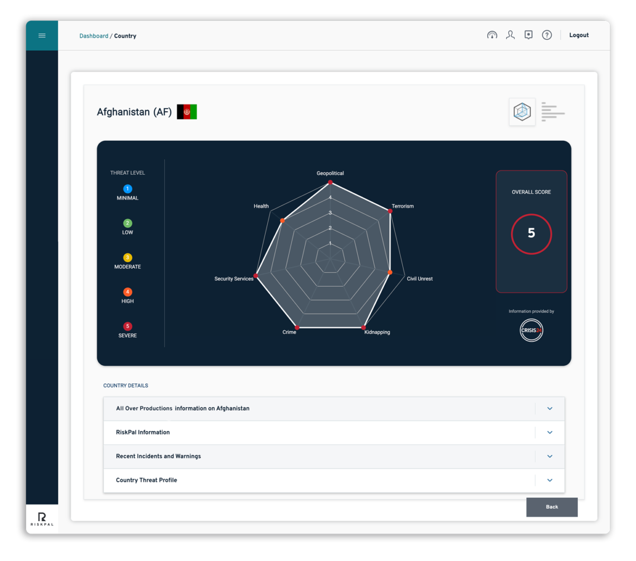636x561 pixels.
Task: Open the Dashboard breadcrumb link
Action: point(94,35)
